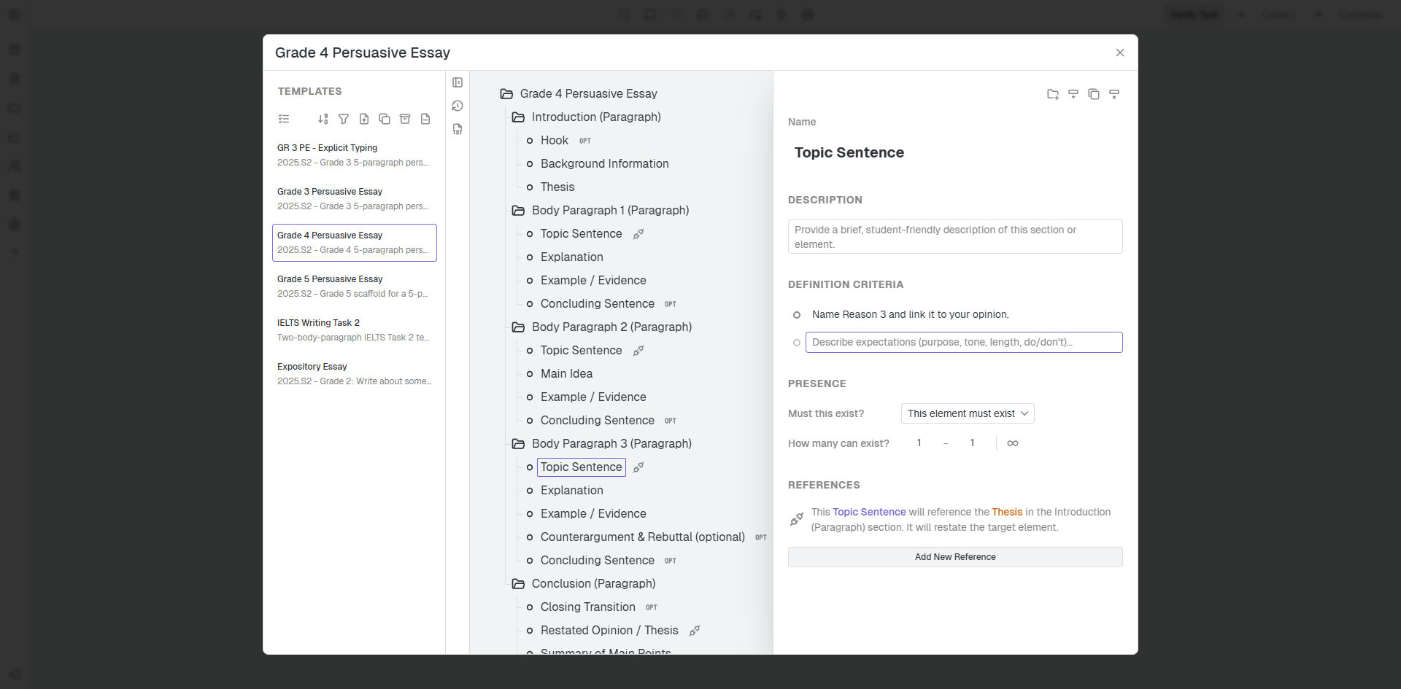Enable unlimited count via the infinity icon

click(x=1013, y=443)
